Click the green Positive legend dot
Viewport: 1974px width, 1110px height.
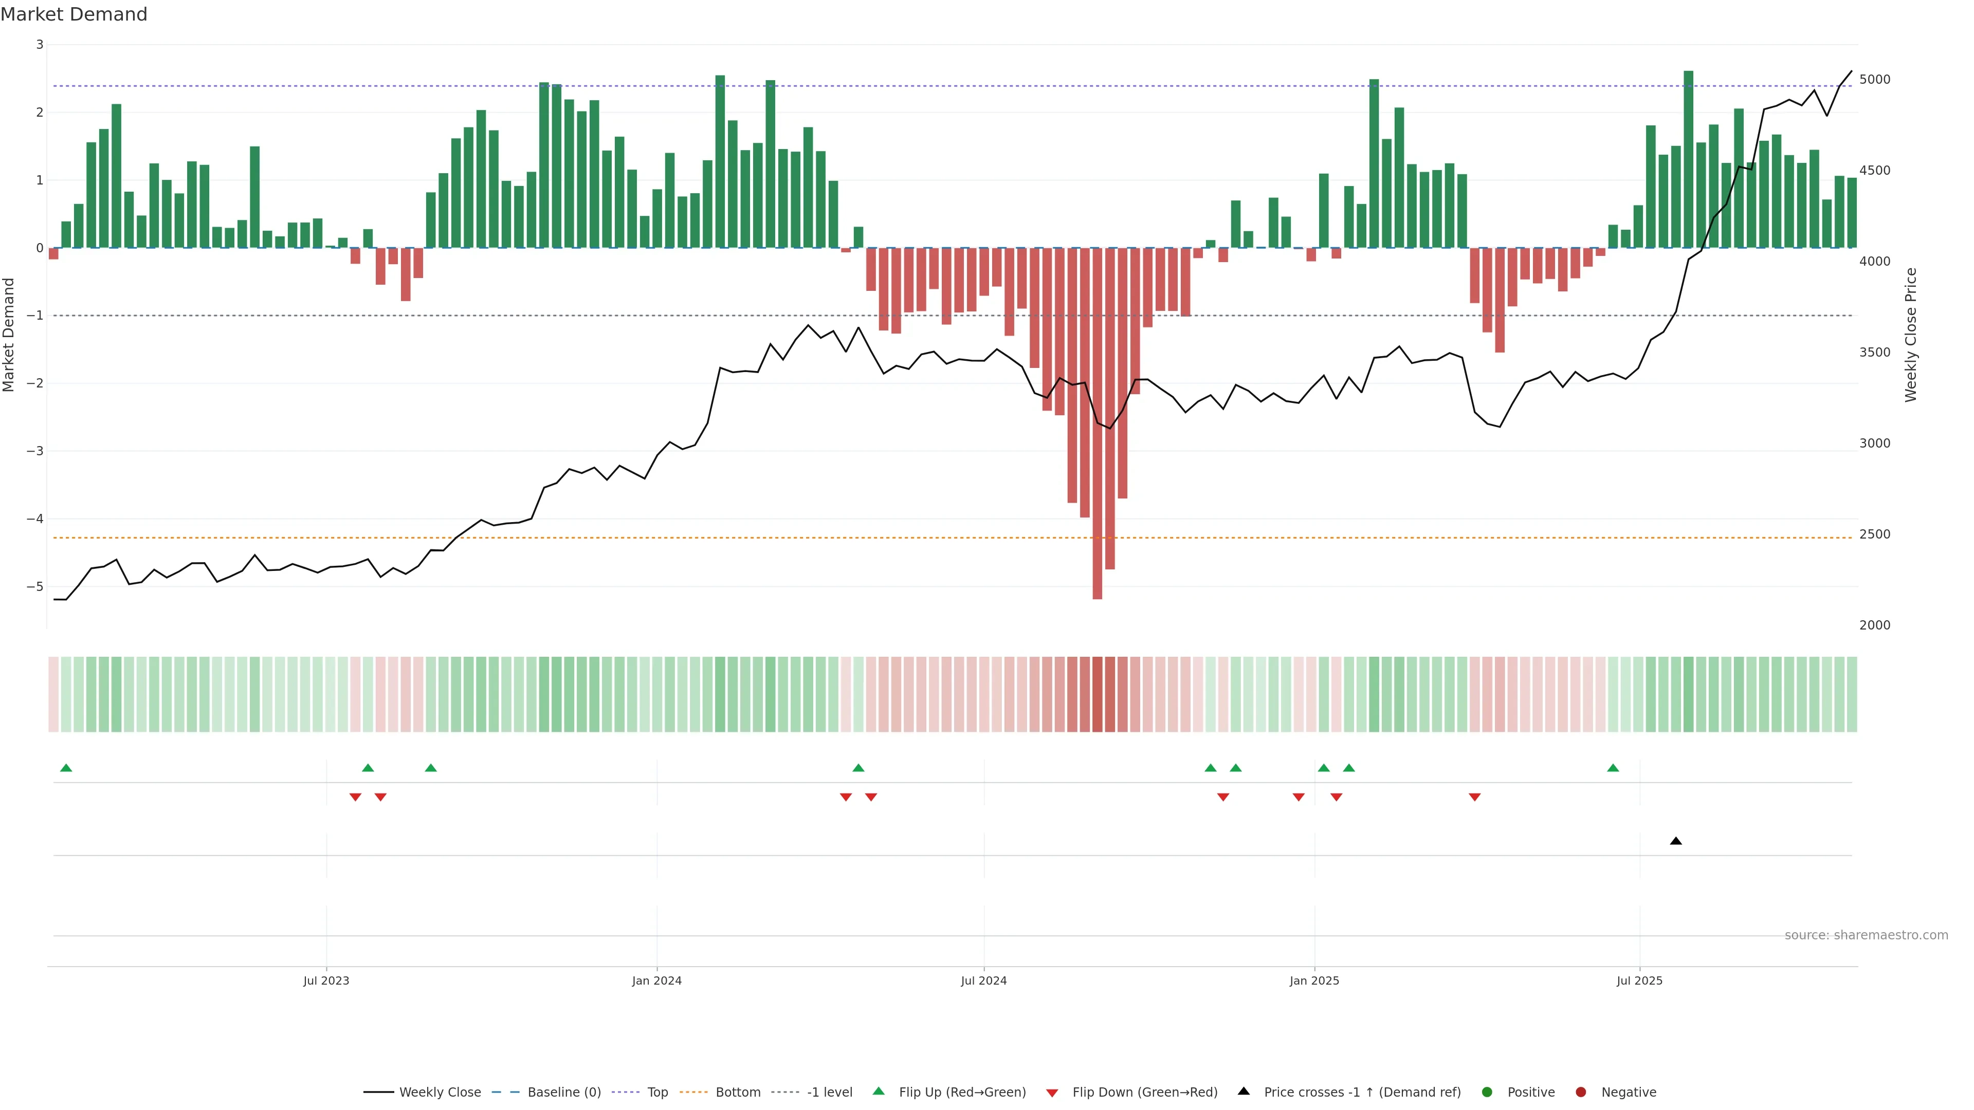pyautogui.click(x=1487, y=1093)
